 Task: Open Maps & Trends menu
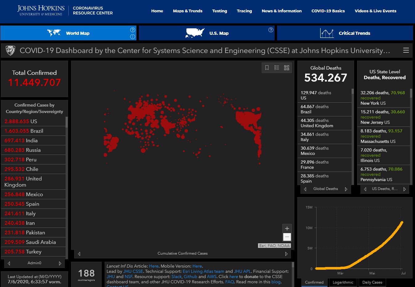click(187, 11)
